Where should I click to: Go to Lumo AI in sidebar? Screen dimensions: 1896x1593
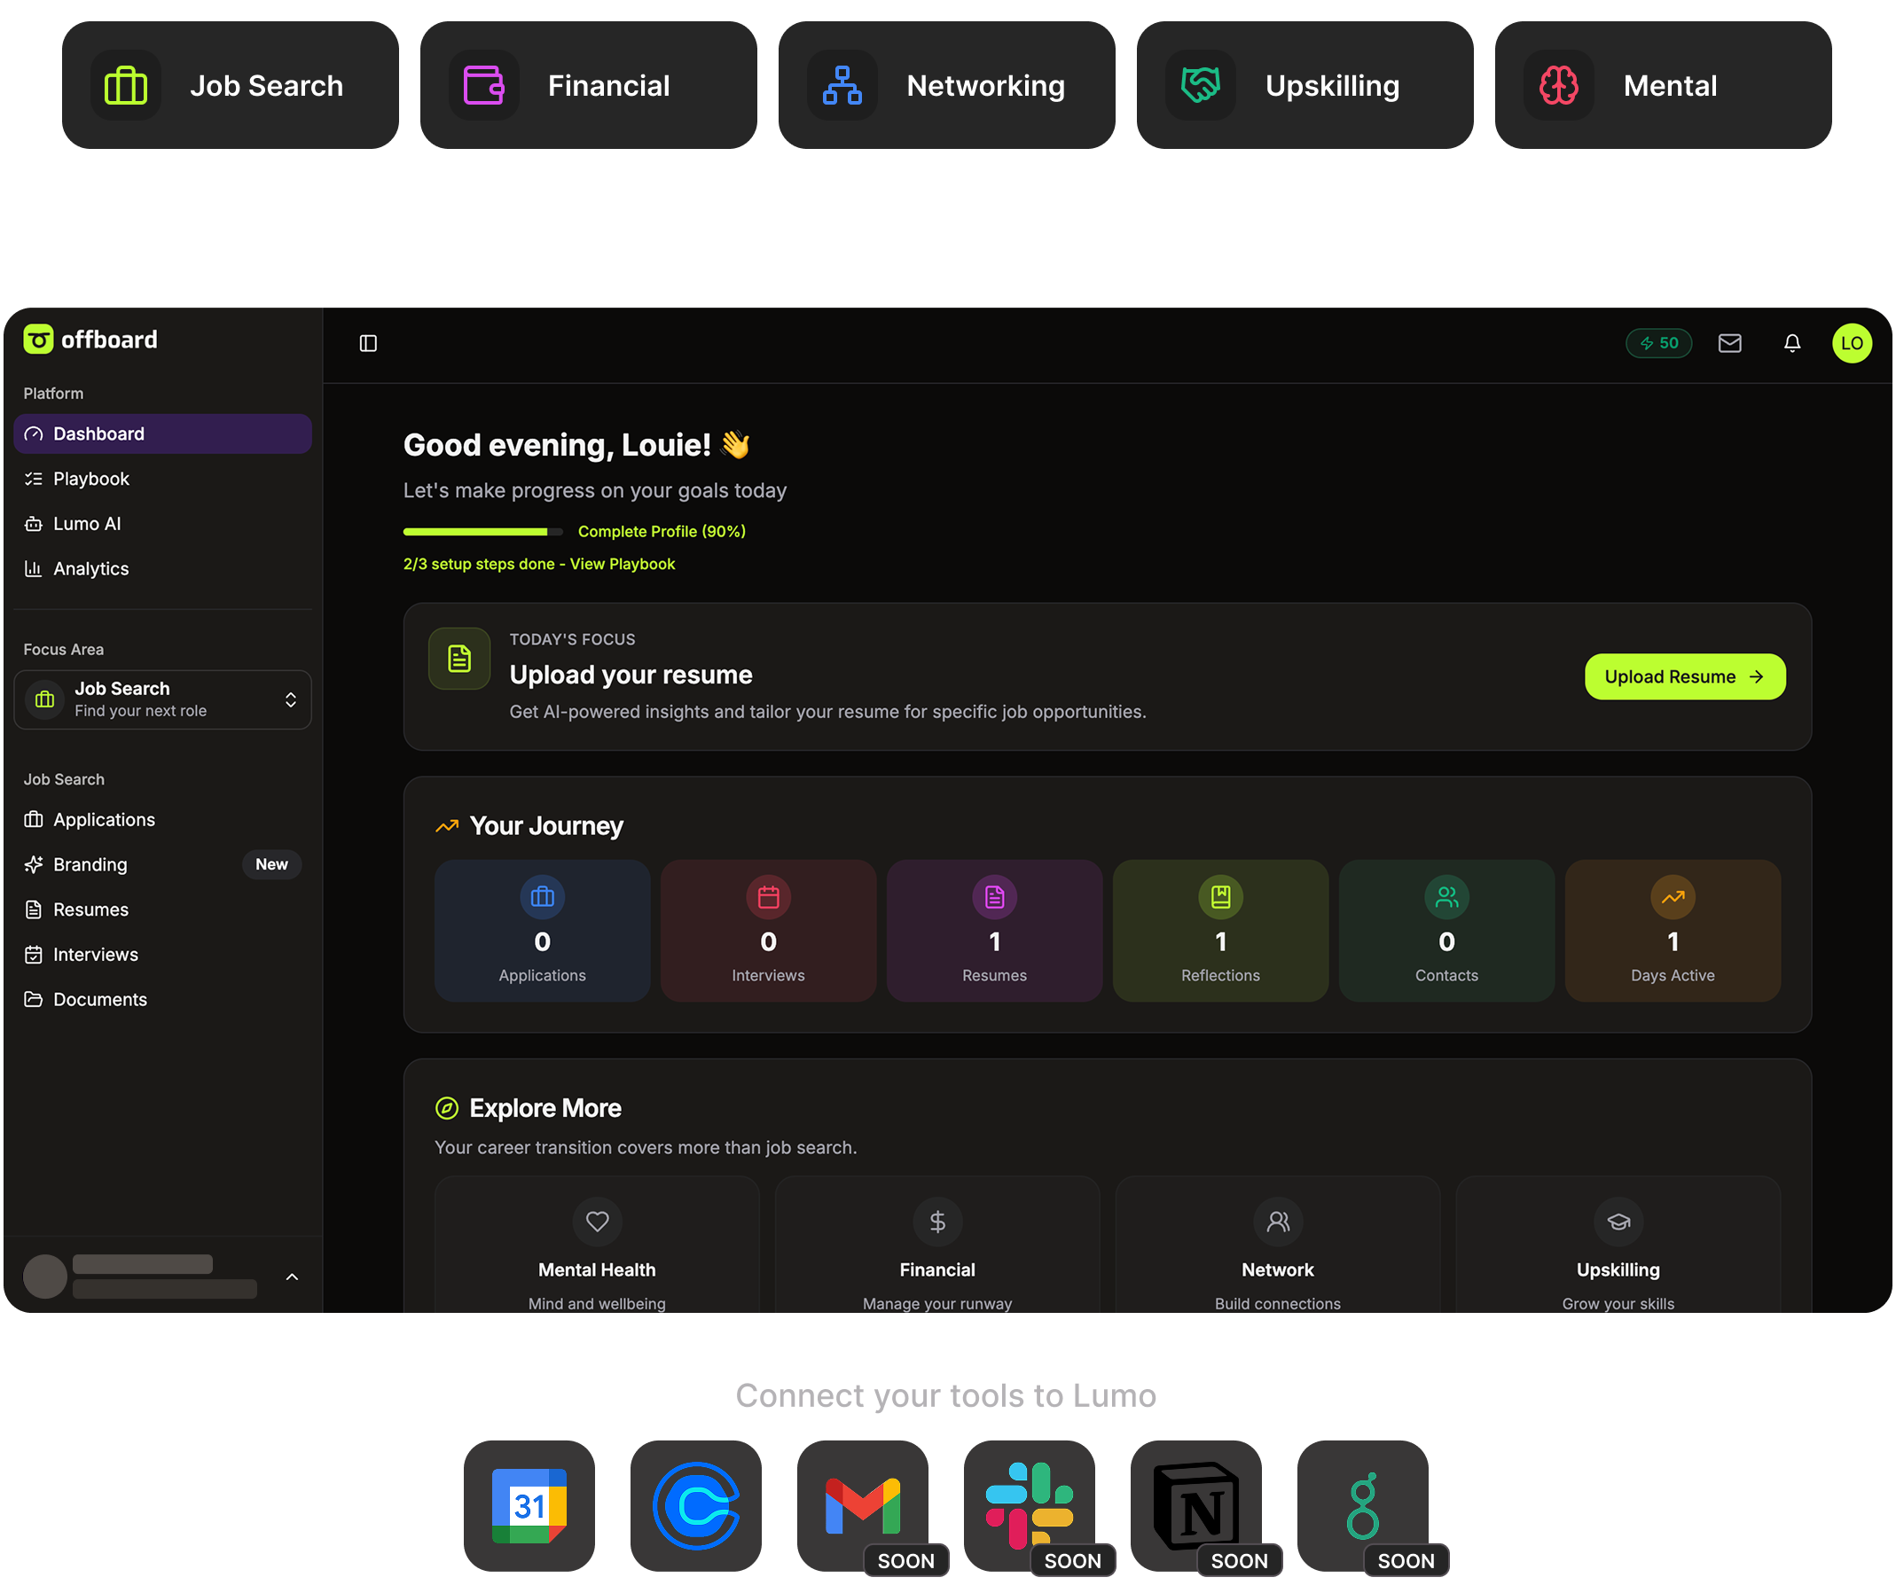pyautogui.click(x=87, y=524)
